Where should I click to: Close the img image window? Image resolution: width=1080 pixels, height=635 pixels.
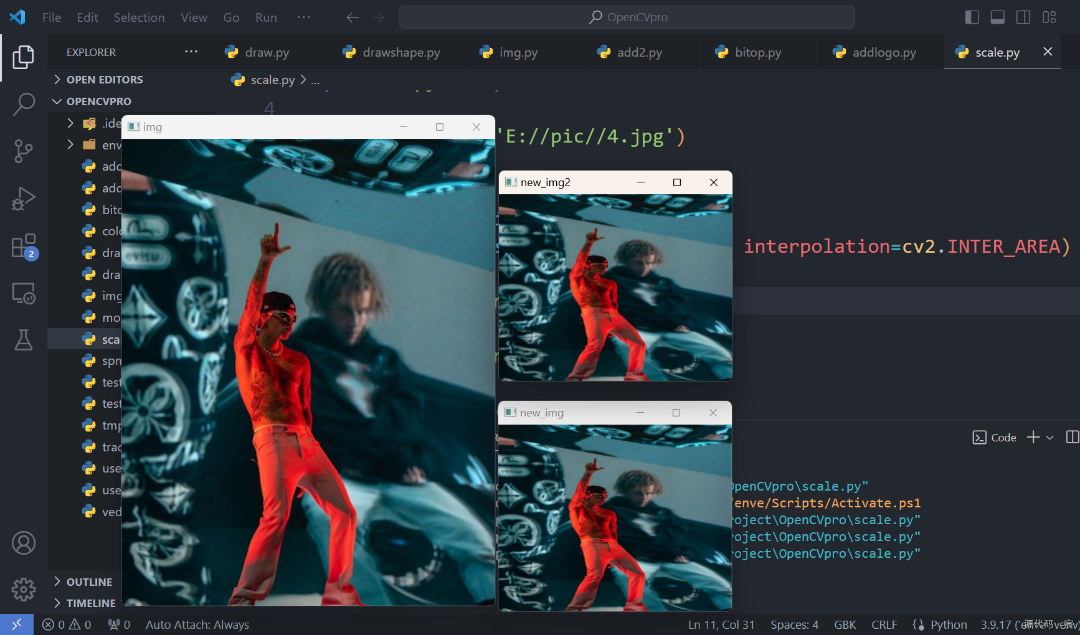[x=476, y=127]
